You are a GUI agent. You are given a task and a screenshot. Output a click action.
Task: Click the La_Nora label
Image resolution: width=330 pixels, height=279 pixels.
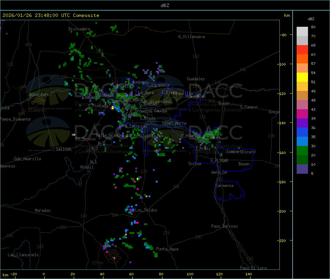coord(146,93)
